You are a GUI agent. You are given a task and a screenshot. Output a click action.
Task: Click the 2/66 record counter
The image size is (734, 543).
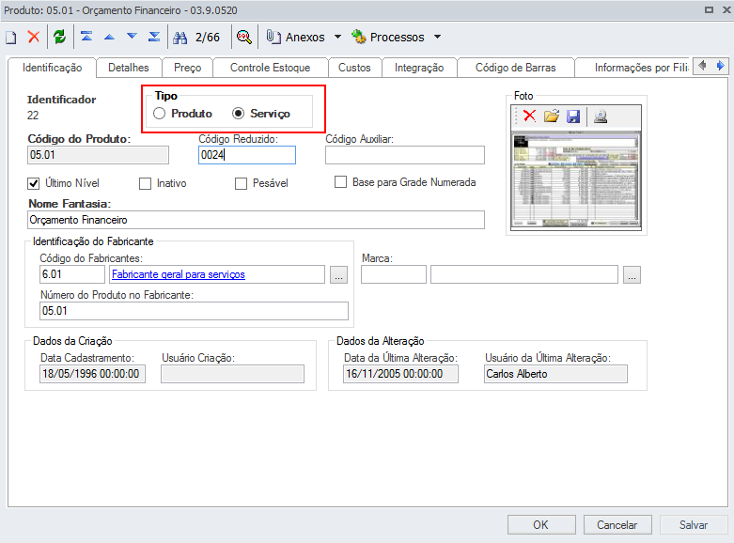(208, 37)
